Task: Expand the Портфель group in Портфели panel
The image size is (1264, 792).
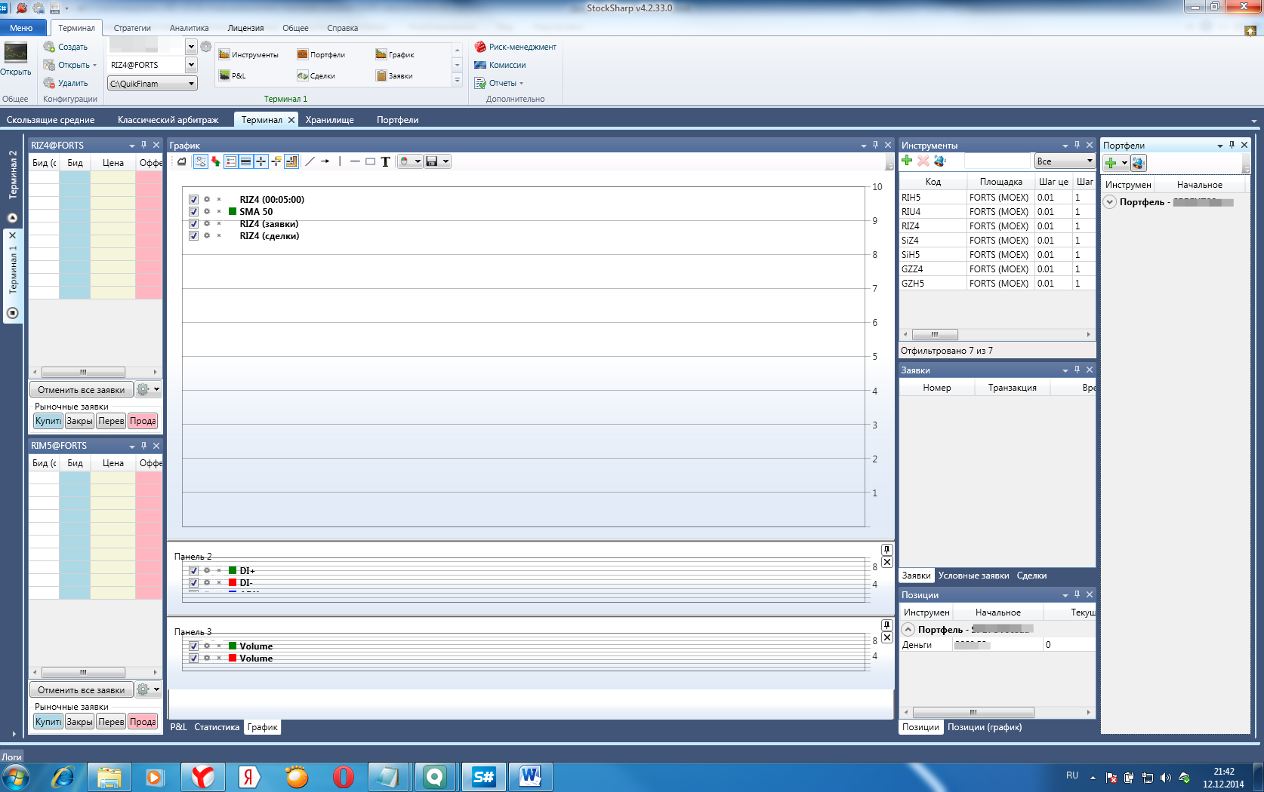Action: (x=1110, y=202)
